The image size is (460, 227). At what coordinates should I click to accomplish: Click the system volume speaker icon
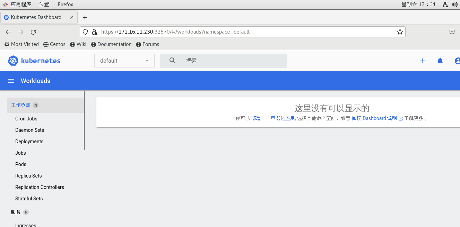(455, 4)
